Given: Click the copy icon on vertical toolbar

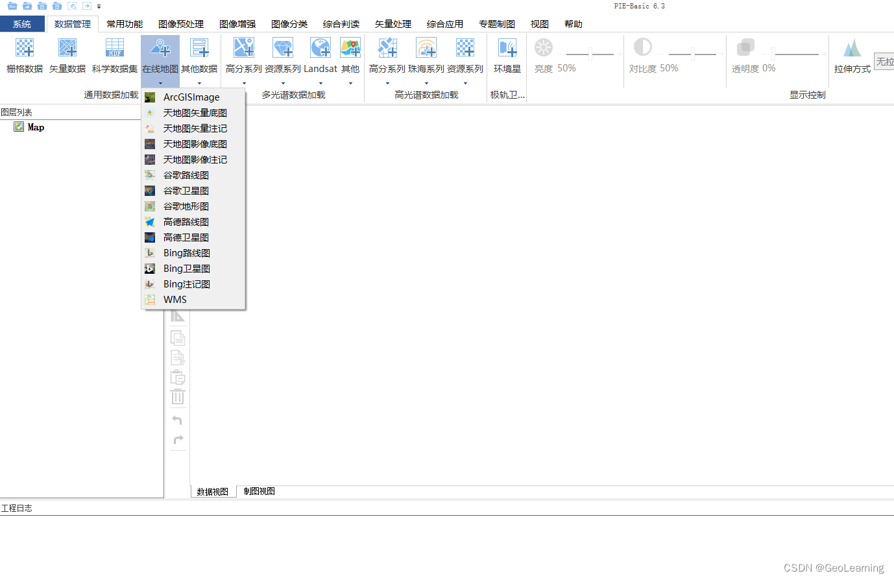Looking at the screenshot, I should coord(178,337).
